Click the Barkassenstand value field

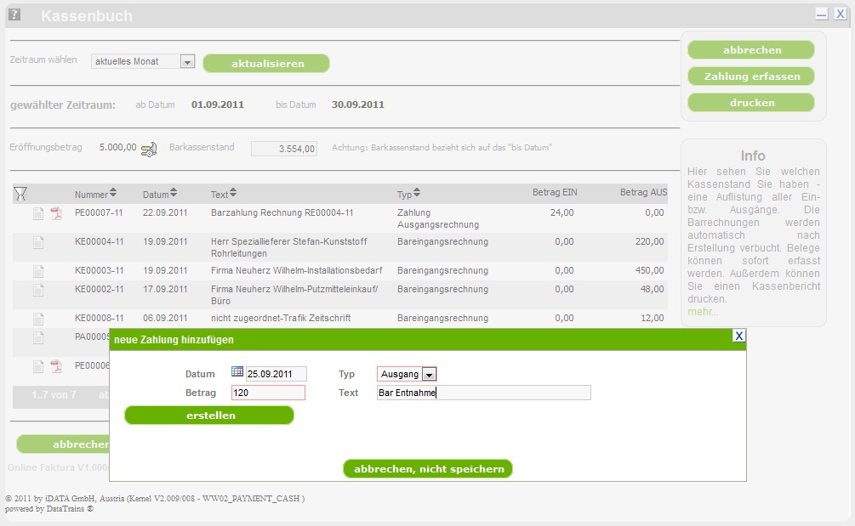(x=283, y=149)
